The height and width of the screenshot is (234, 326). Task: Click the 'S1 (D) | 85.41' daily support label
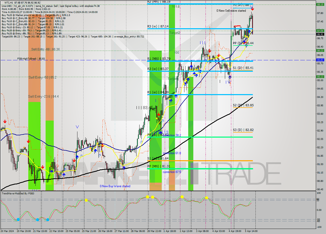tap(243, 68)
